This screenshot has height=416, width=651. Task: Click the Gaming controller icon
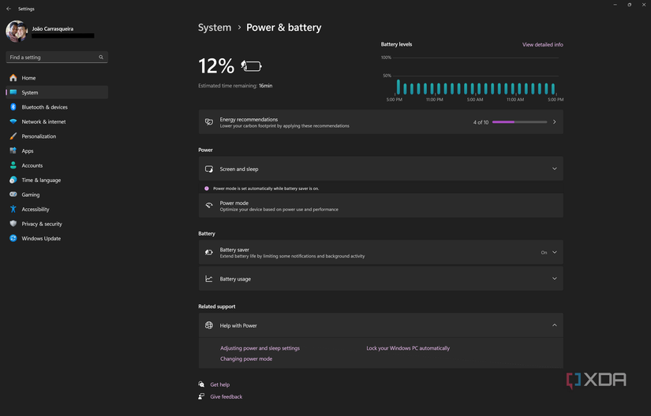tap(13, 195)
